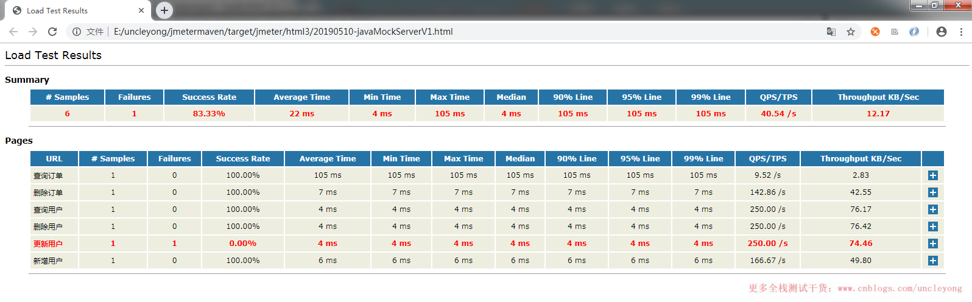Click the Pages Min Time header
Viewport: 972px width, 302px height.
click(401, 158)
